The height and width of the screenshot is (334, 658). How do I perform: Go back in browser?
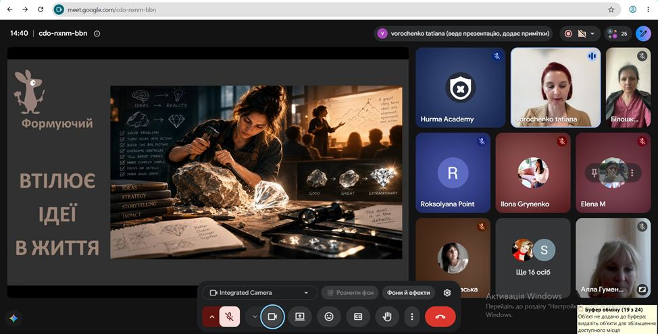tap(9, 9)
